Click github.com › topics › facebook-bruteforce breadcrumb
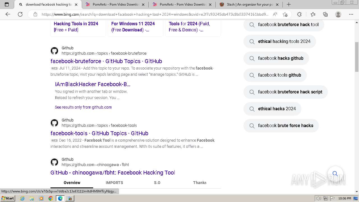This screenshot has width=359, height=202. (104, 53)
